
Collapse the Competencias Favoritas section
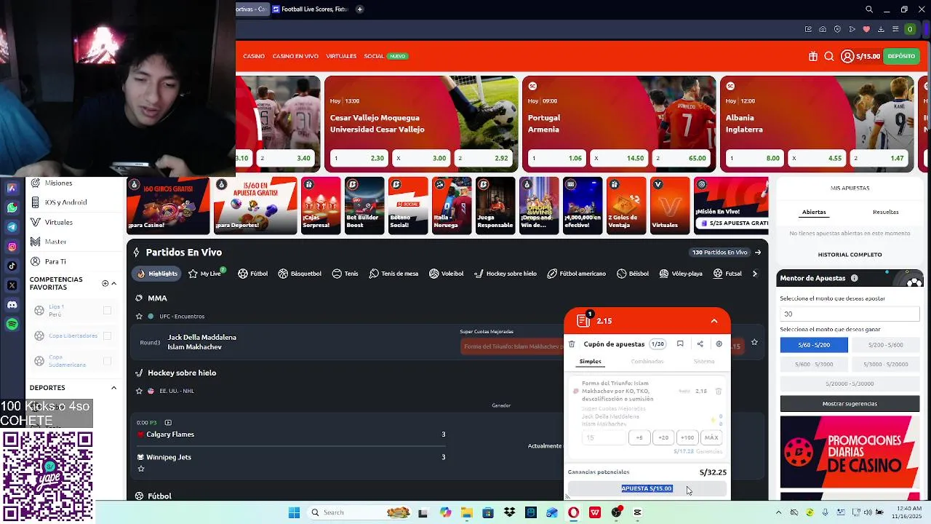click(113, 283)
